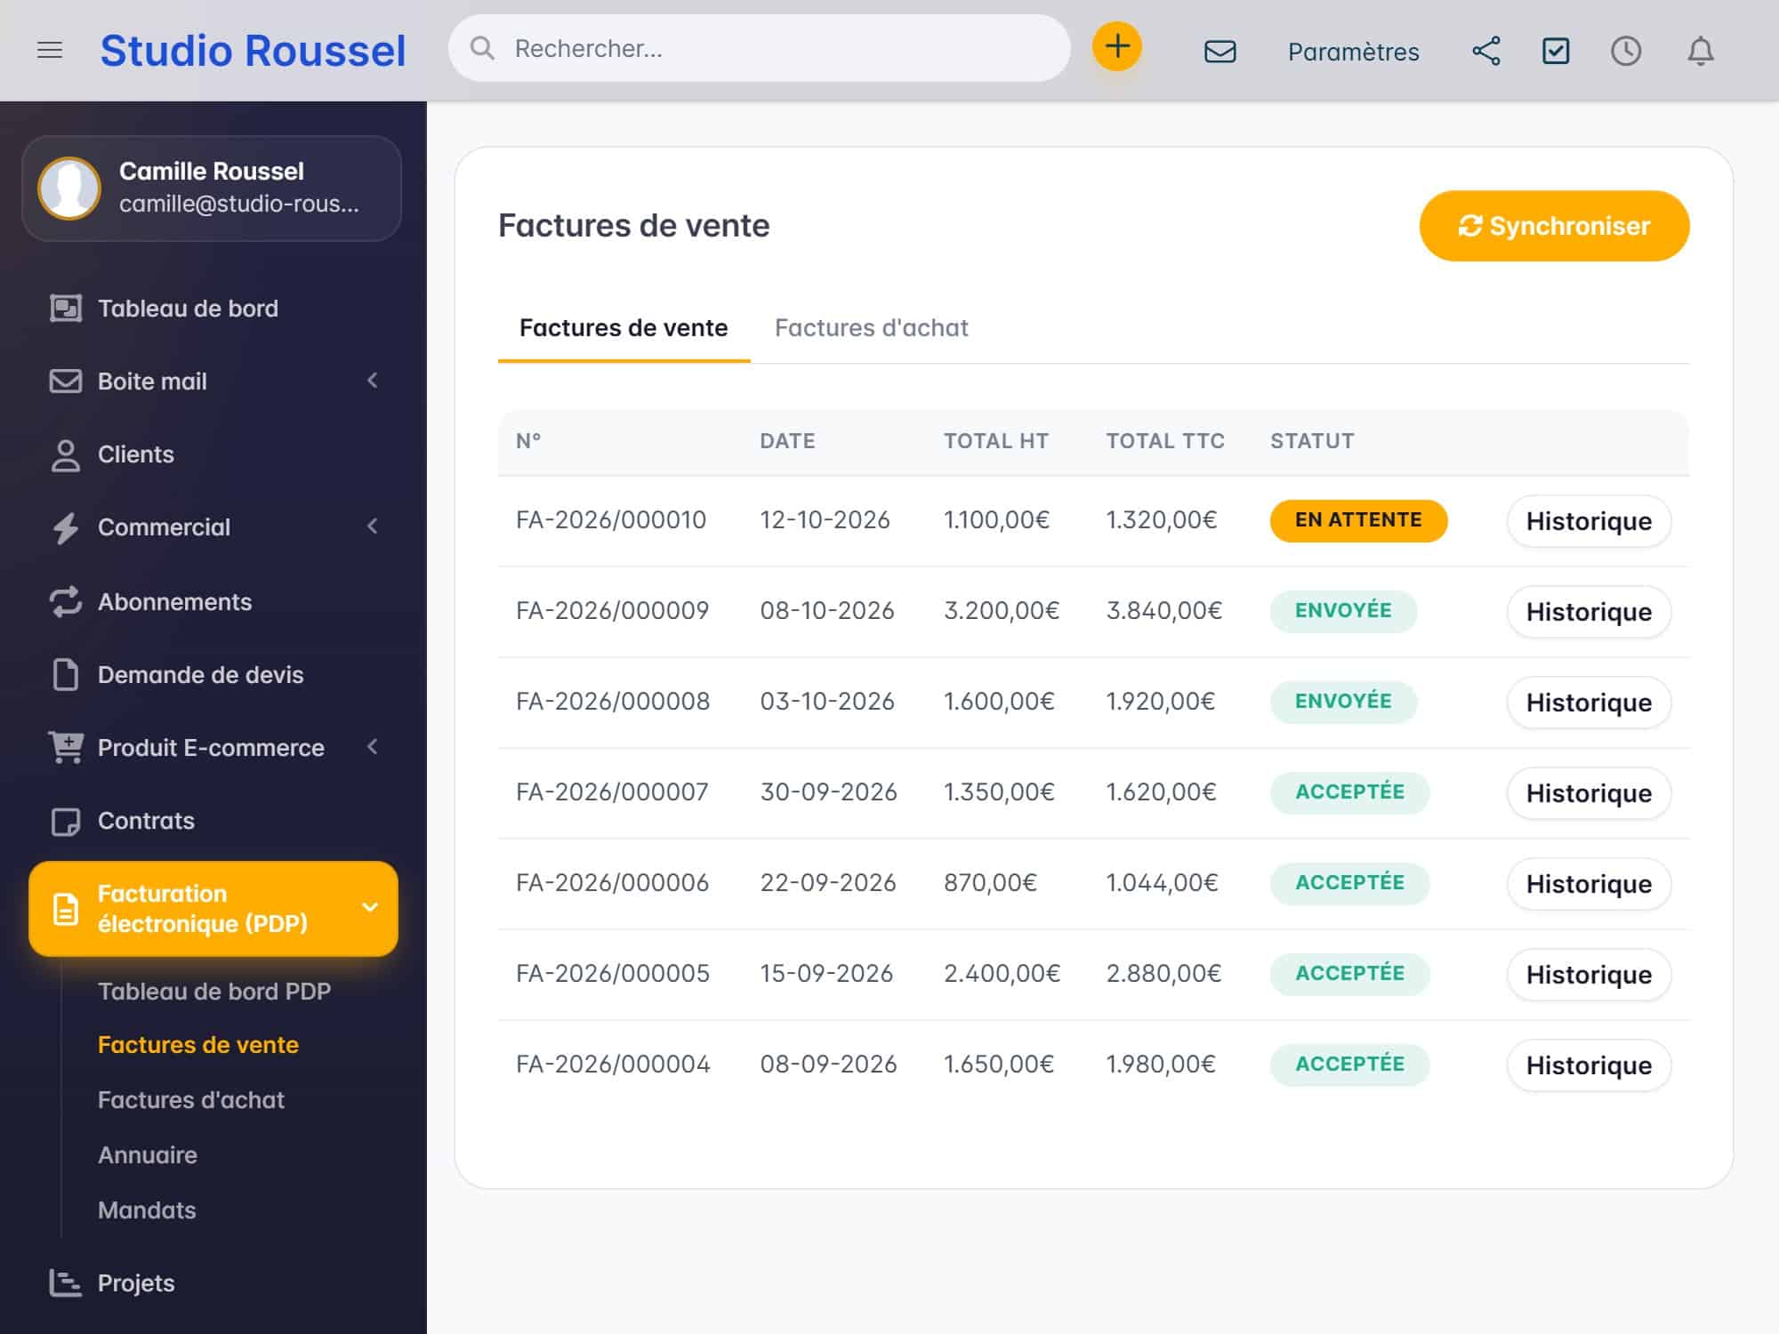Open Mandats in the sidebar submenu
Image resolution: width=1779 pixels, height=1334 pixels.
tap(147, 1210)
